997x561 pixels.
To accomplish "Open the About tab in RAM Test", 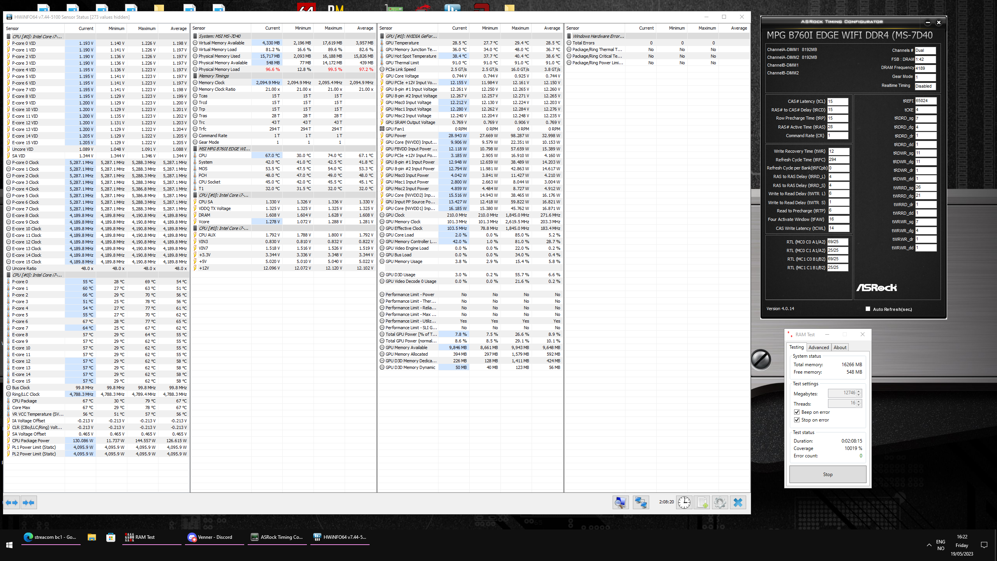I will pos(840,348).
